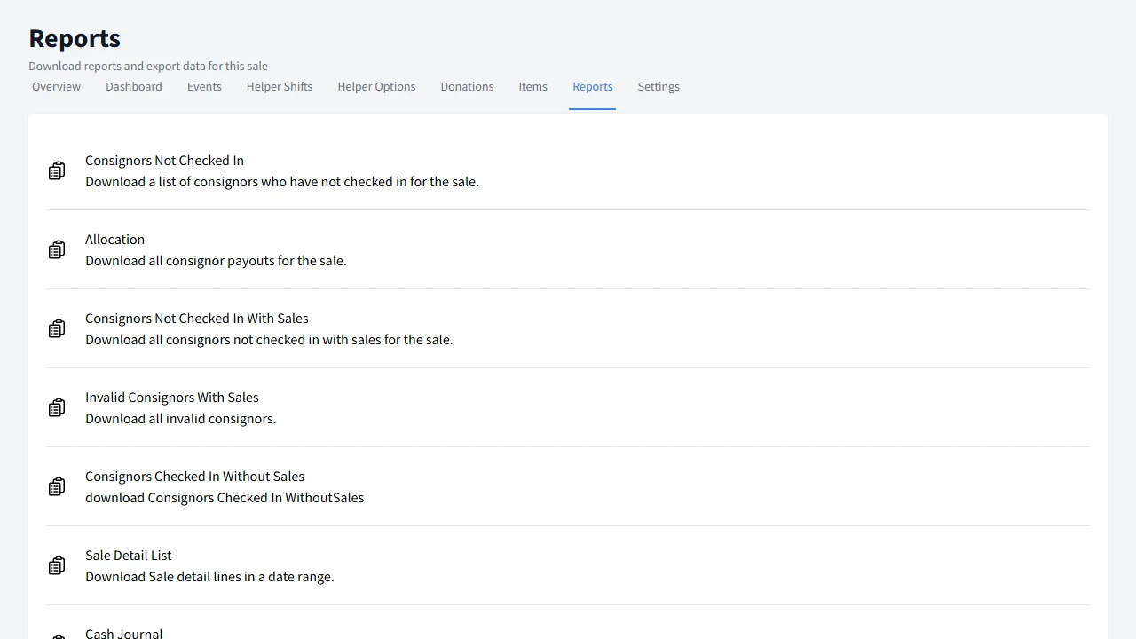Screen dimensions: 1136x639
Task: Click the Consignors Not Checked In report icon
Action: coord(57,170)
